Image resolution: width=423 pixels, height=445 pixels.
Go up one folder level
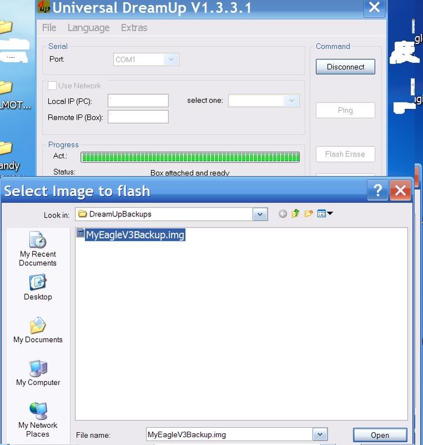(x=295, y=214)
